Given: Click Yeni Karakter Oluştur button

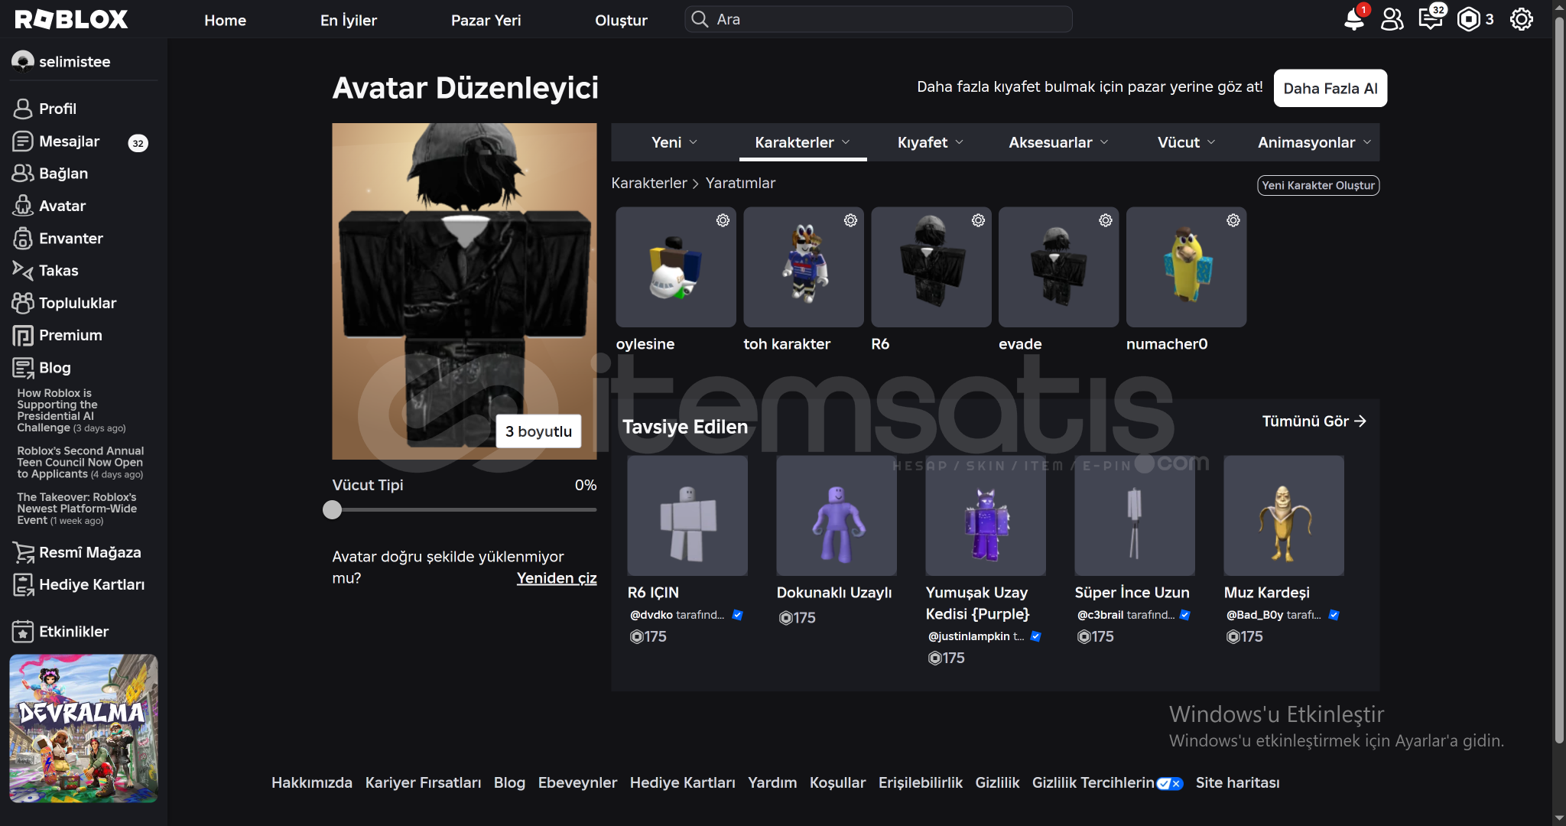Looking at the screenshot, I should (1318, 185).
